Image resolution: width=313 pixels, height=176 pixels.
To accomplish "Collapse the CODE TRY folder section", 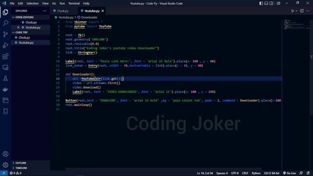I will click(30, 32).
